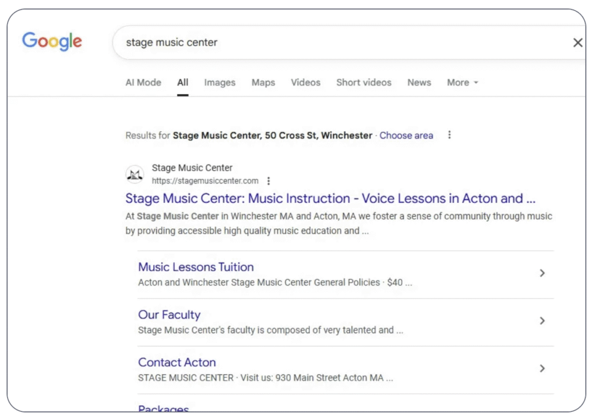Image resolution: width=592 pixels, height=419 pixels.
Task: Click the Stage Music Center site favicon
Action: (134, 175)
